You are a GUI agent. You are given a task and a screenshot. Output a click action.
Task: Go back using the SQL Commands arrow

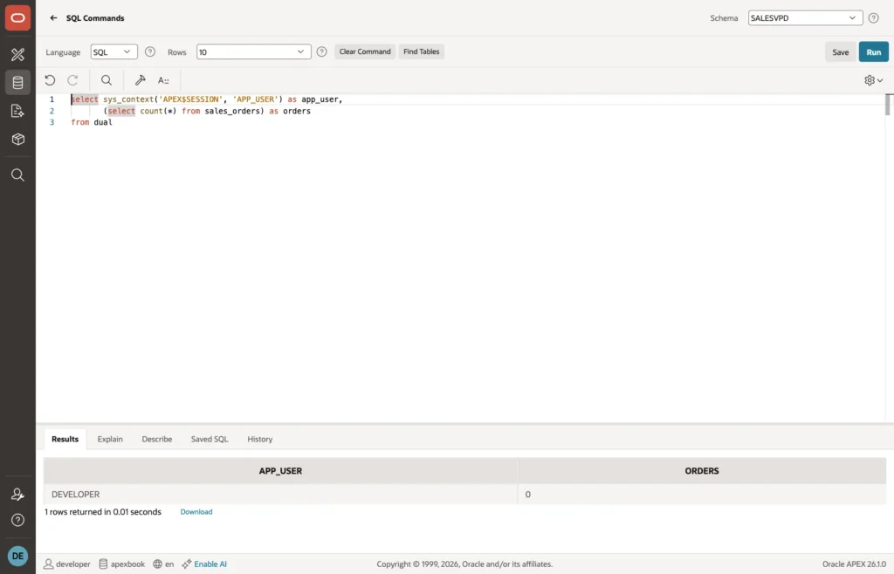coord(53,18)
